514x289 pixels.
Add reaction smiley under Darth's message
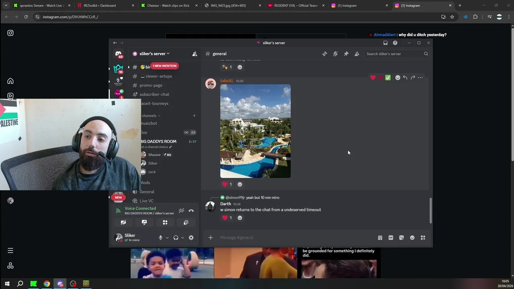point(240,218)
